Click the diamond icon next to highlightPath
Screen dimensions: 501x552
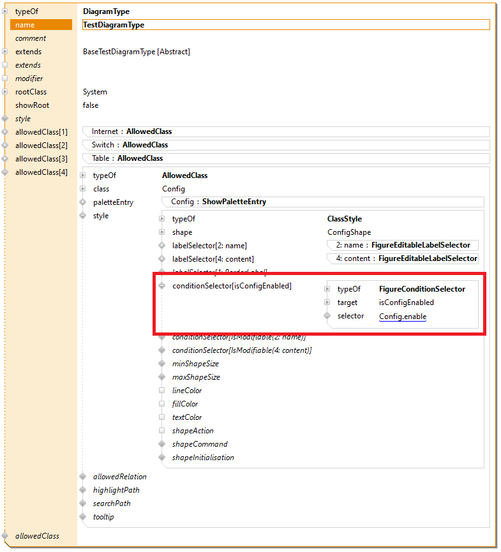[82, 490]
